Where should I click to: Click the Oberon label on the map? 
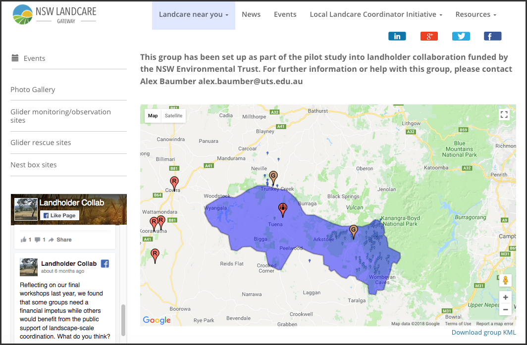[365, 168]
